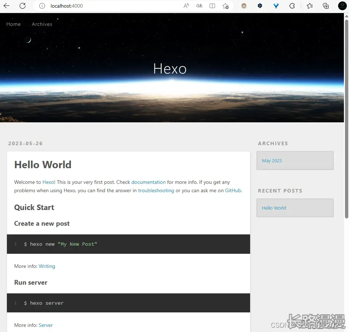
Task: Open the Home navigation item
Action: click(x=13, y=24)
